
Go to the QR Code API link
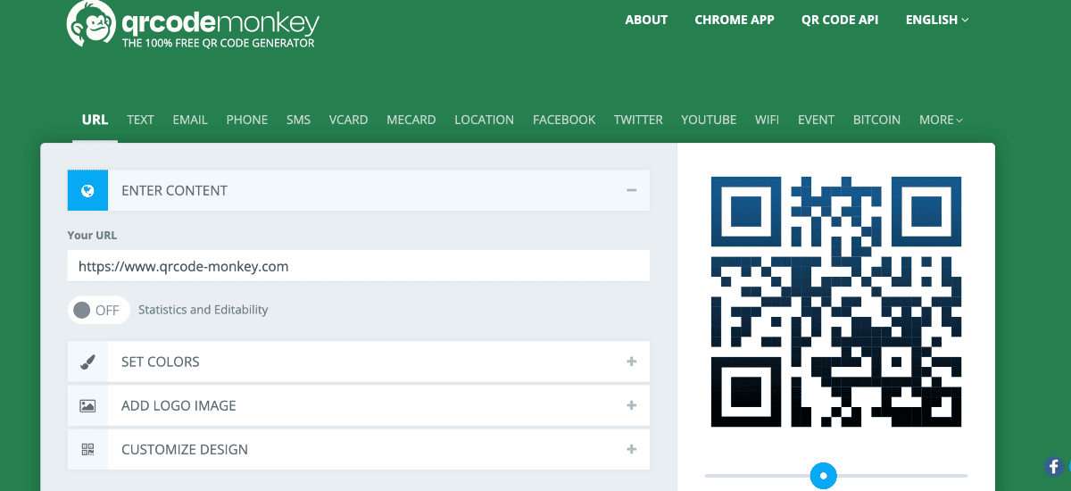839,20
